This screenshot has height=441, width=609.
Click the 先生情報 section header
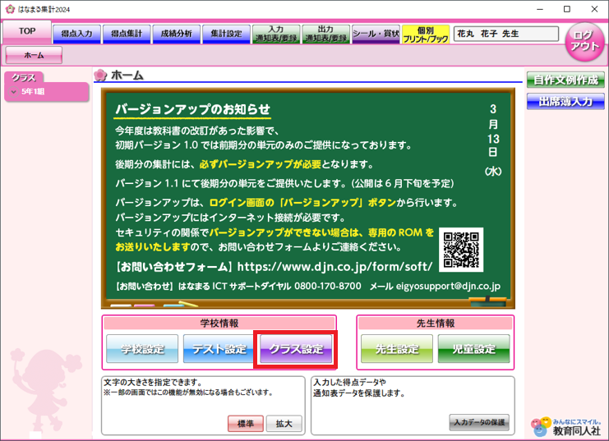pos(436,323)
